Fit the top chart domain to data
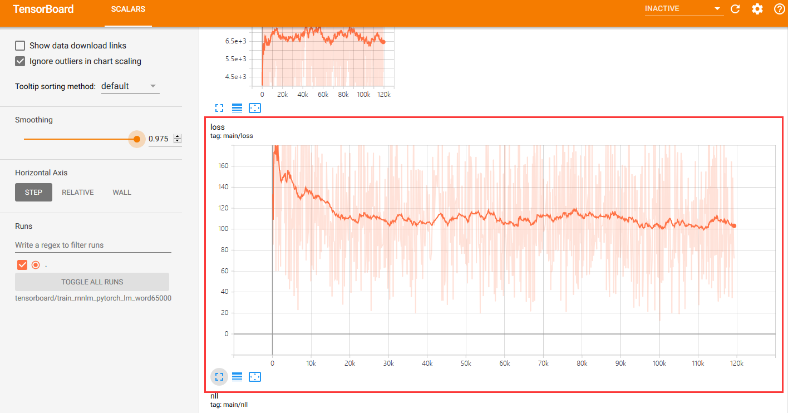 click(x=255, y=107)
